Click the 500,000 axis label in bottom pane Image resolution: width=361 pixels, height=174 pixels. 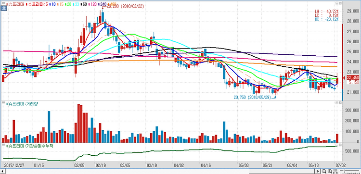click(352, 151)
